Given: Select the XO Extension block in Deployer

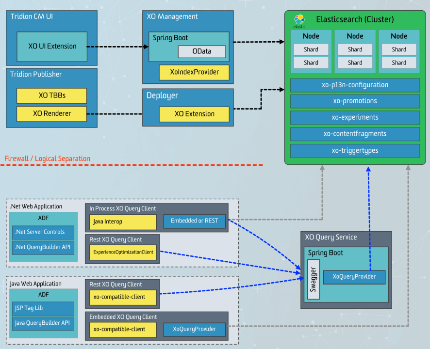Looking at the screenshot, I should point(194,114).
